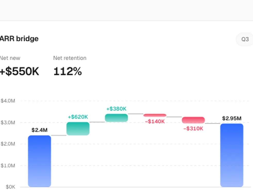Click the $0K axis label
This screenshot has width=253, height=190.
[x=10, y=187]
